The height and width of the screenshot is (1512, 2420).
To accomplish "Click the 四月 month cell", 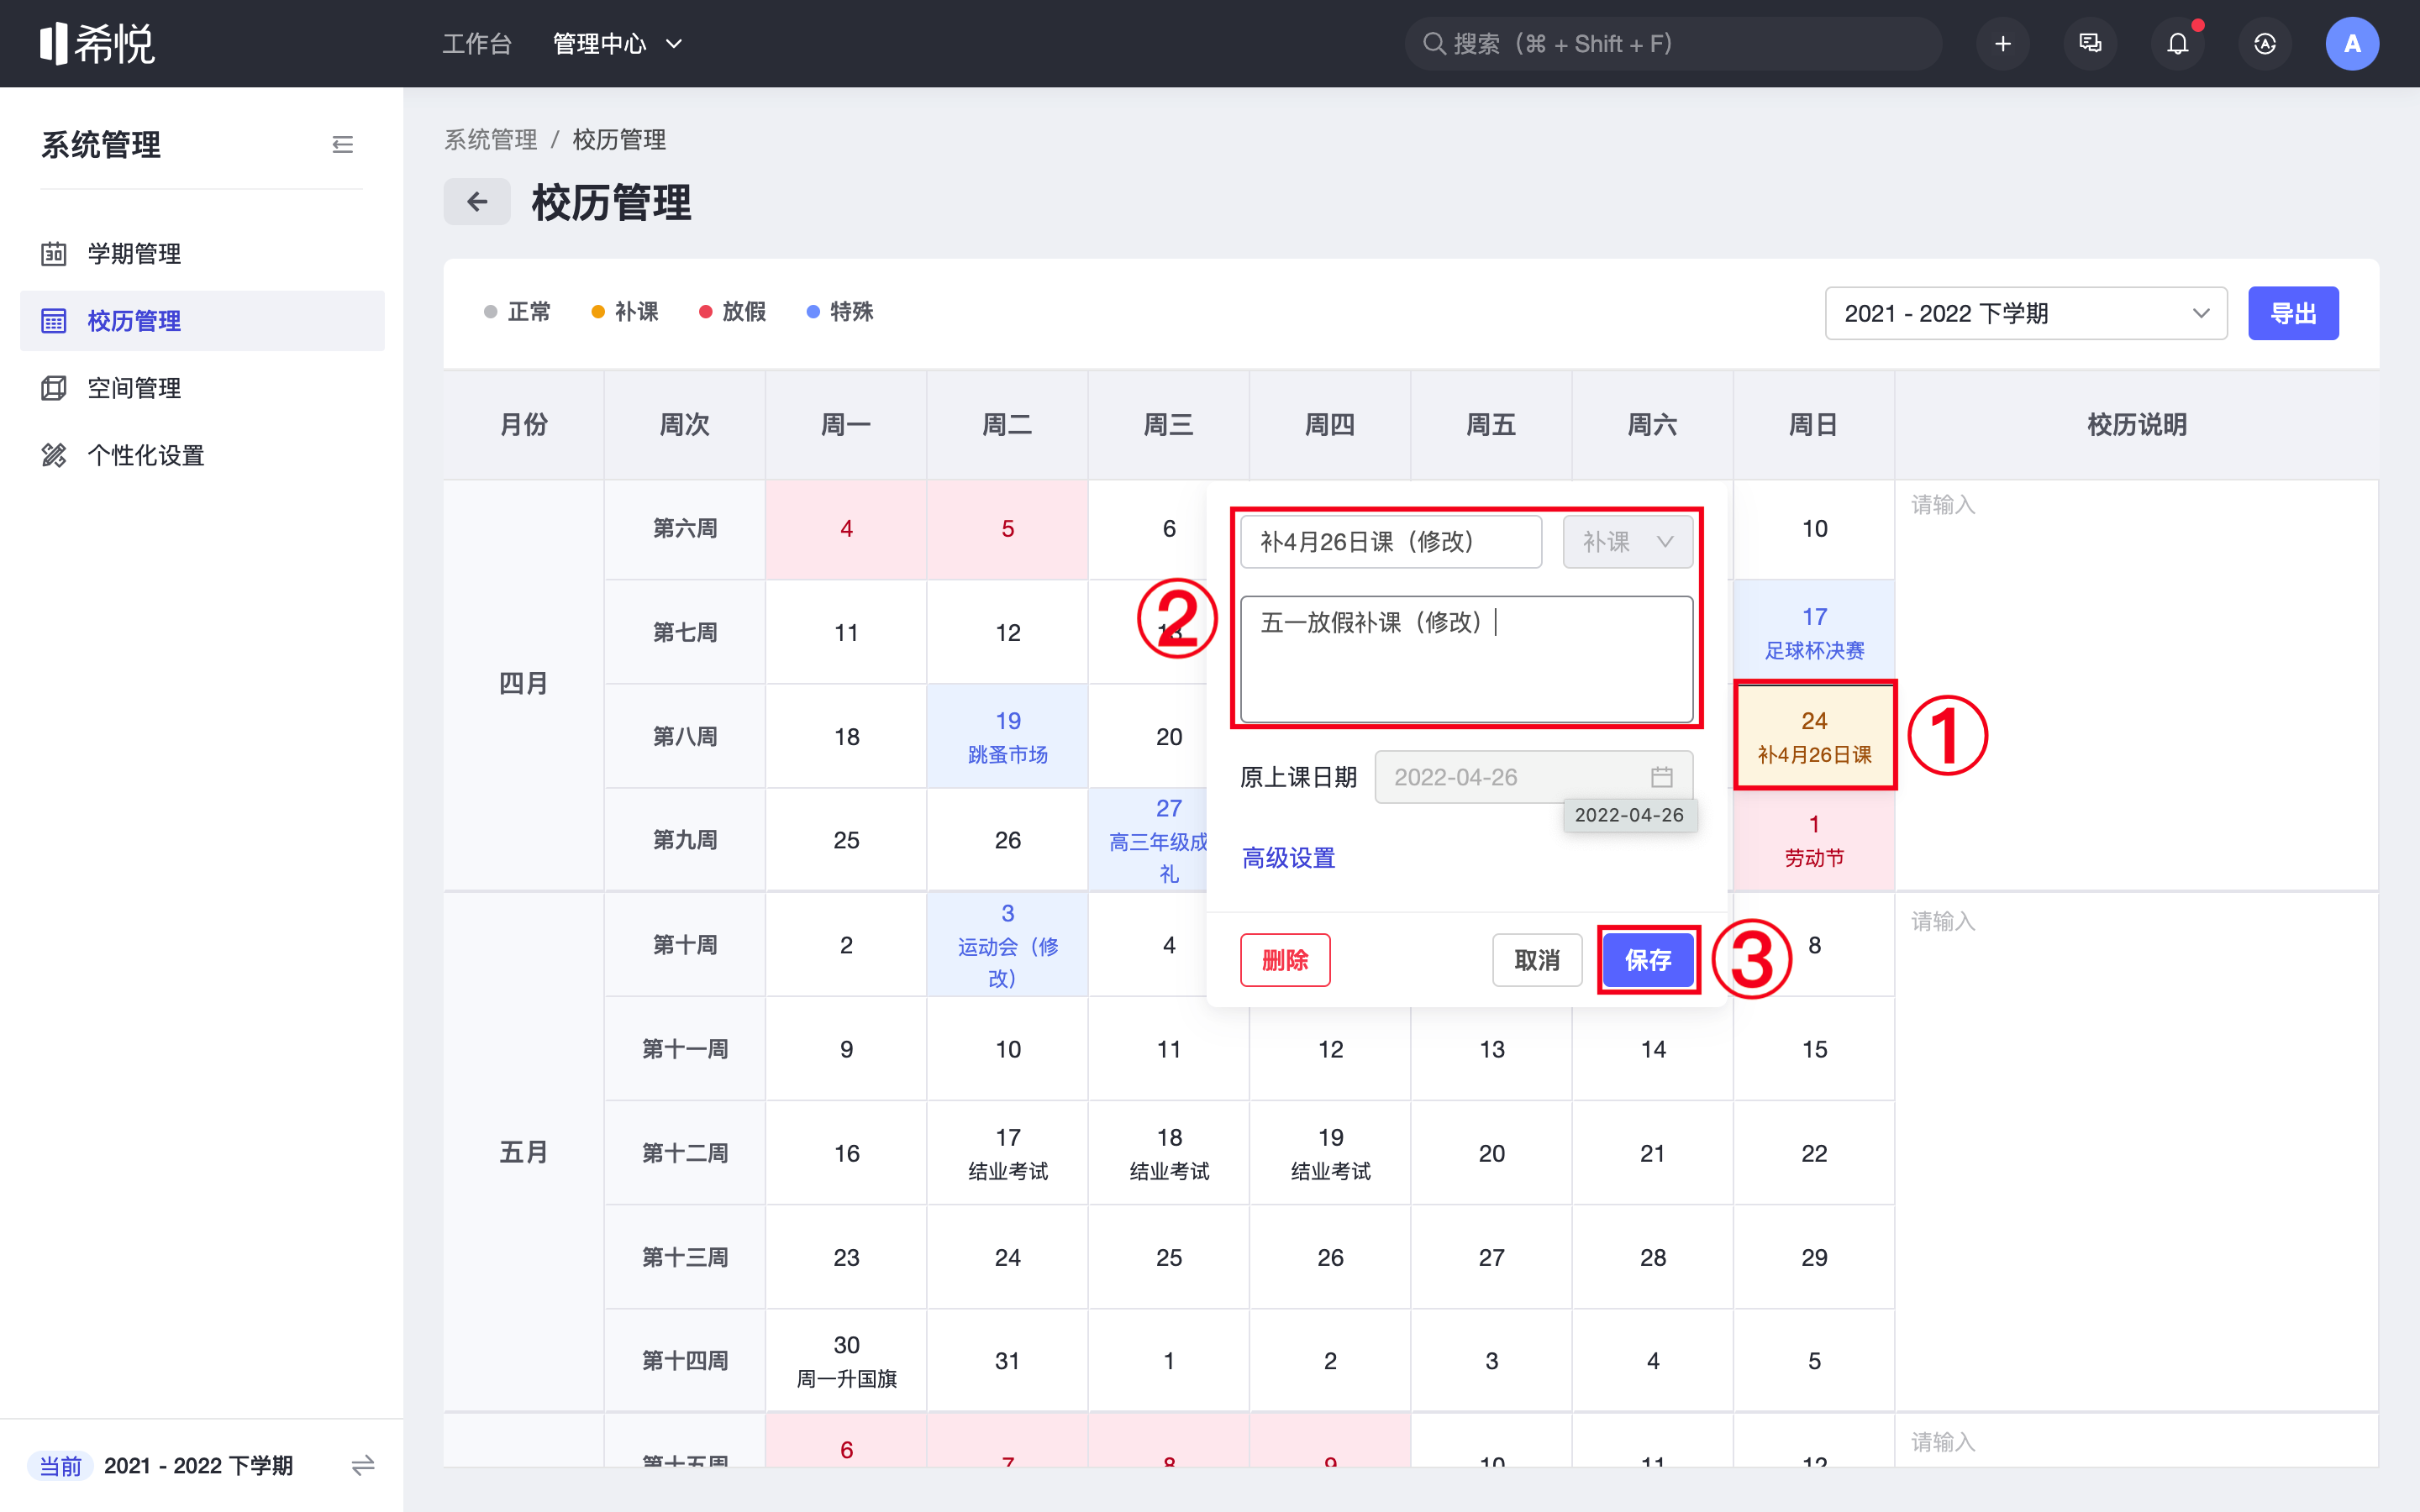I will [x=523, y=685].
